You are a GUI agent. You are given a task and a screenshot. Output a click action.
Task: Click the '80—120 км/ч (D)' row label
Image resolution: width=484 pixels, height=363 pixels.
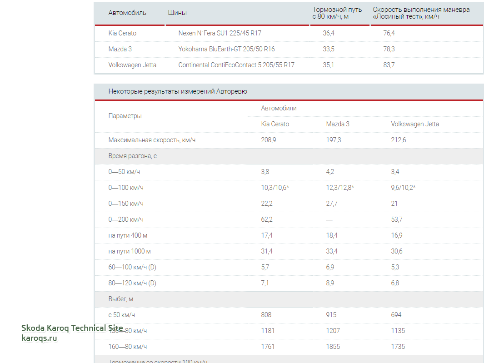pyautogui.click(x=132, y=283)
